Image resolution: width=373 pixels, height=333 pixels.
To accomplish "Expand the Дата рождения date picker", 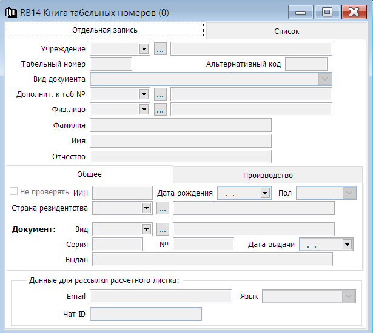I will pos(265,193).
